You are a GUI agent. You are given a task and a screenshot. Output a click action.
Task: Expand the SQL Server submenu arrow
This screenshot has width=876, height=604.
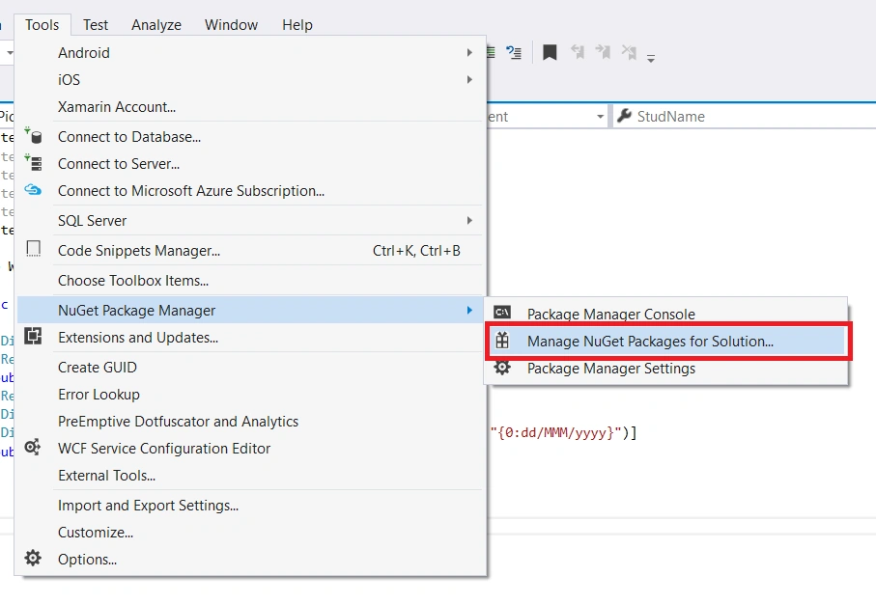click(469, 221)
